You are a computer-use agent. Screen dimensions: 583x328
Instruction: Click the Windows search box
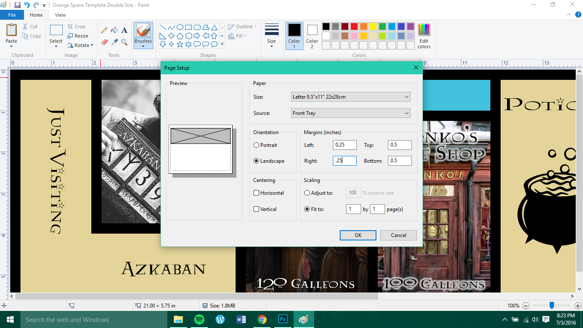pos(94,319)
